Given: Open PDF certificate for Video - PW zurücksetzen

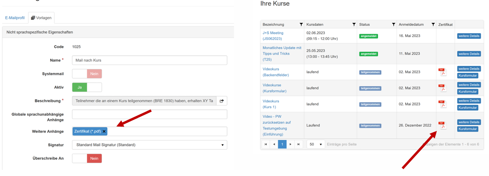Looking at the screenshot, I should coord(442,125).
